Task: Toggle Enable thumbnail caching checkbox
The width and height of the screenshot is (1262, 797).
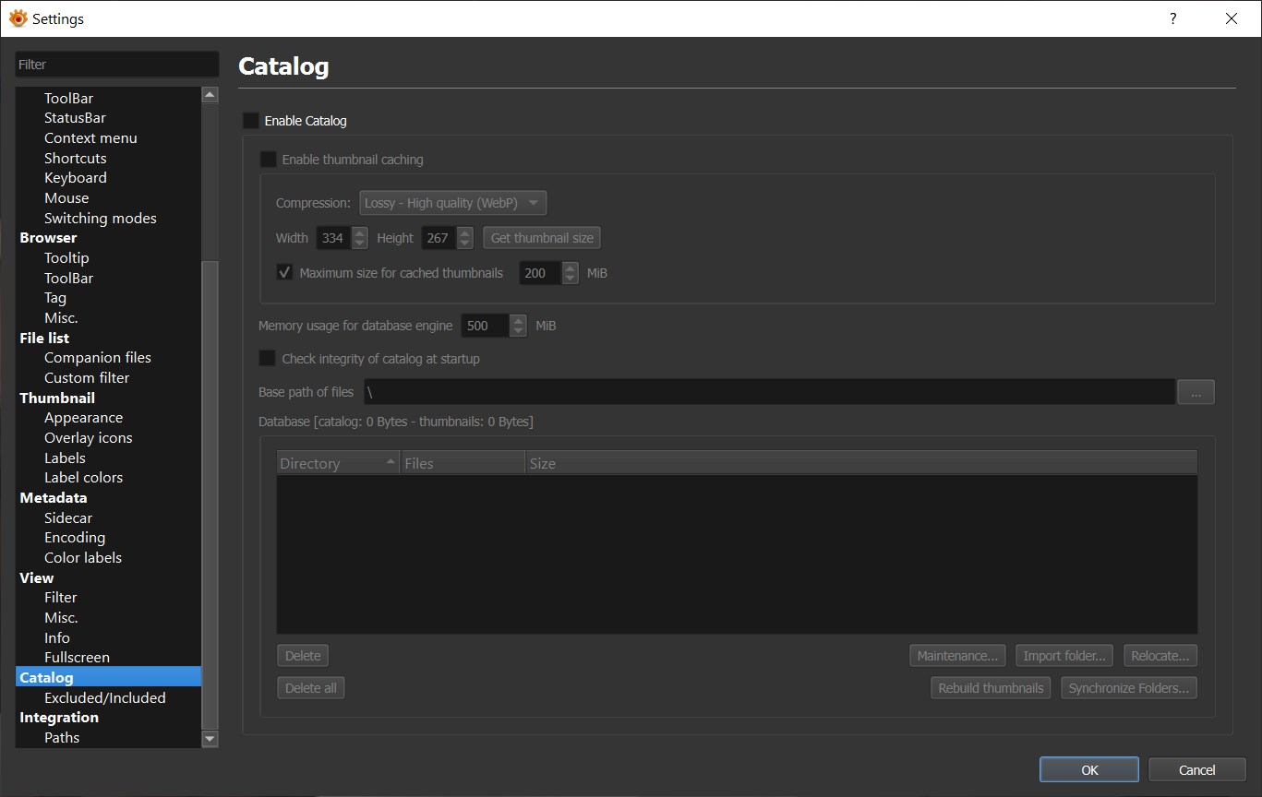Action: pyautogui.click(x=269, y=160)
